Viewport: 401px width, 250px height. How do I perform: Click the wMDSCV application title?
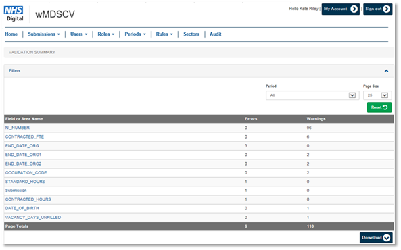click(55, 14)
